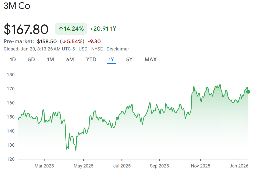Screen dimensions: 264x174
Task: Click the green up arrow in percentage badge
Action: coord(61,29)
